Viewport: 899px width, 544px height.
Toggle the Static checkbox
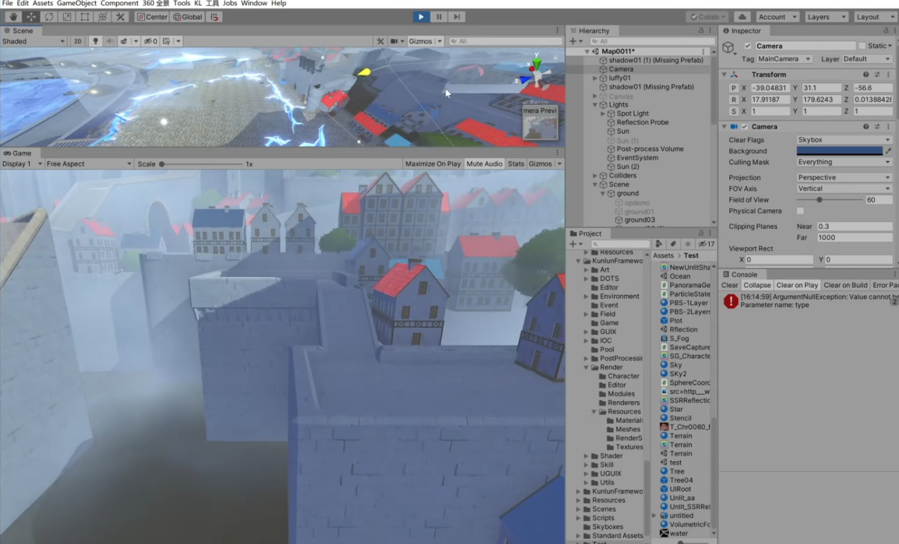(862, 46)
